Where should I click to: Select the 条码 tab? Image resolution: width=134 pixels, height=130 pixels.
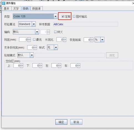click(26, 9)
